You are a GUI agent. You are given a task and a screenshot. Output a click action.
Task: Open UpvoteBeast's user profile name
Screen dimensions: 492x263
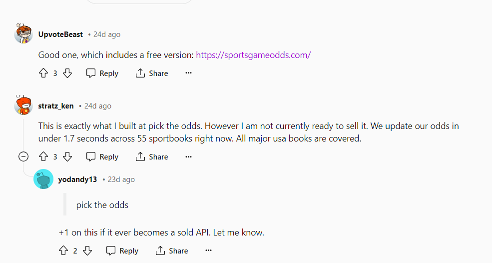click(x=60, y=34)
